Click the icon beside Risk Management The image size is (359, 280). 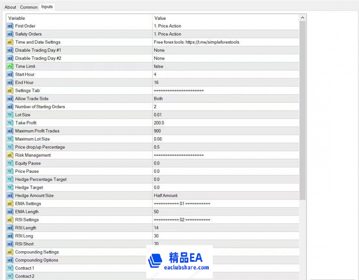pos(10,155)
